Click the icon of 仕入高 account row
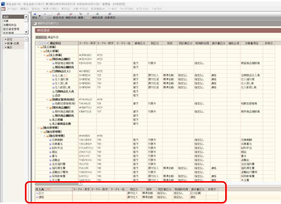The image size is (281, 204). 53,76
